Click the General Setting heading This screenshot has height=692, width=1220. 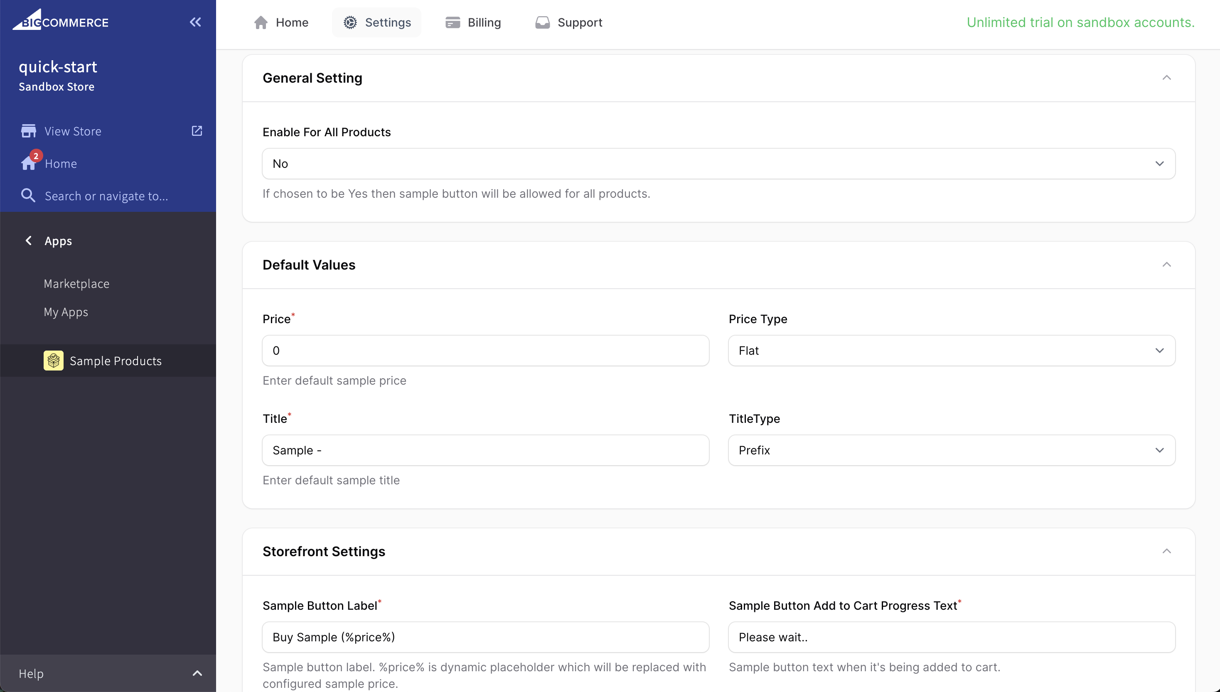(312, 78)
